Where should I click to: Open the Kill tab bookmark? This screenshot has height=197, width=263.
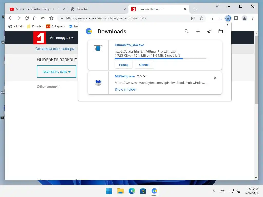coord(16,26)
